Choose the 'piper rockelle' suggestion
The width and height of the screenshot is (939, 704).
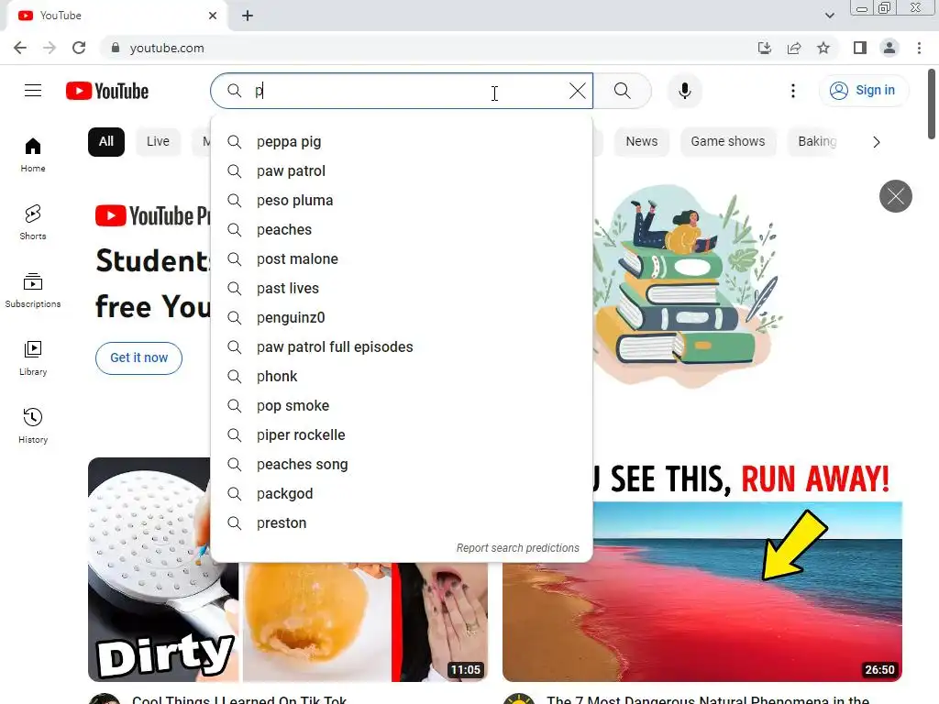[402, 435]
